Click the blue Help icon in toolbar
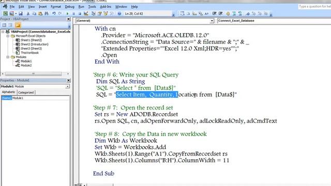331x186 pixels. coord(119,14)
